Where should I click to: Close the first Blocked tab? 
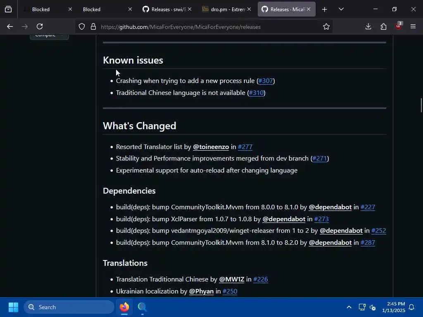pos(70,9)
